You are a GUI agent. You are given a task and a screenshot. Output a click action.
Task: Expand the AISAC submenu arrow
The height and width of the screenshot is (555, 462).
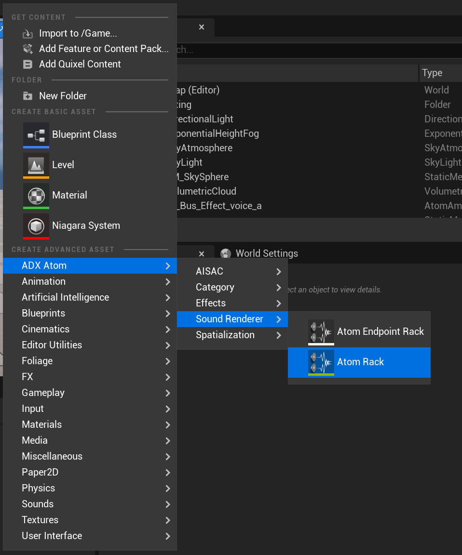click(278, 272)
